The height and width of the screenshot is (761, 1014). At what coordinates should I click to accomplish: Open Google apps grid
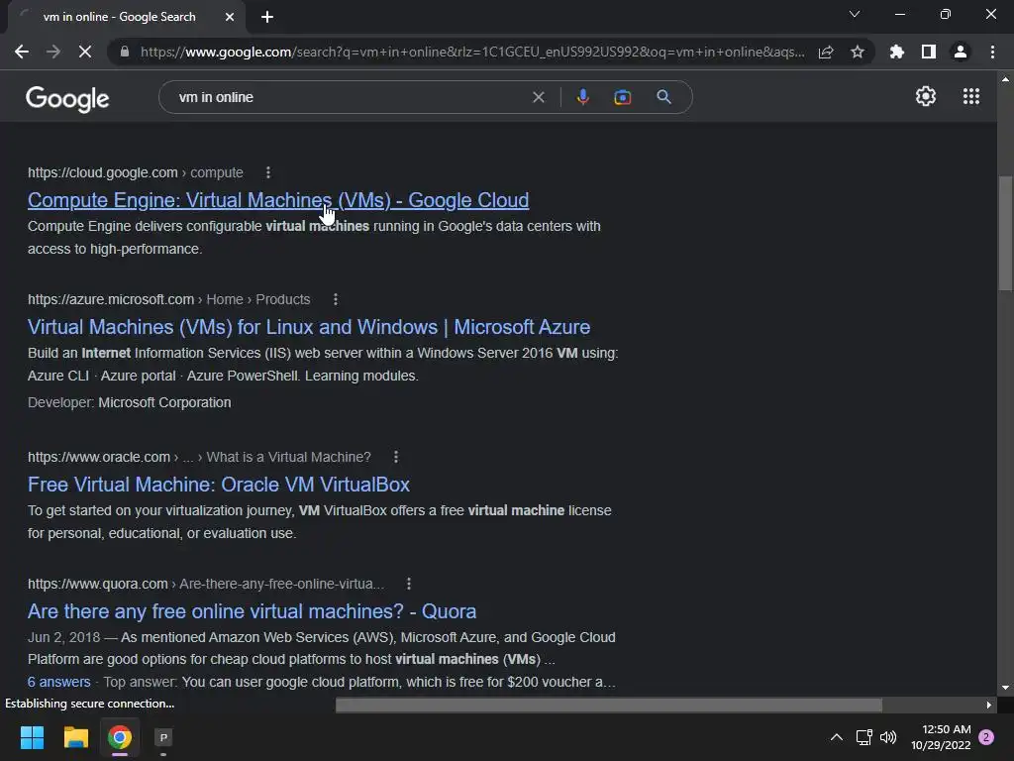pyautogui.click(x=970, y=96)
